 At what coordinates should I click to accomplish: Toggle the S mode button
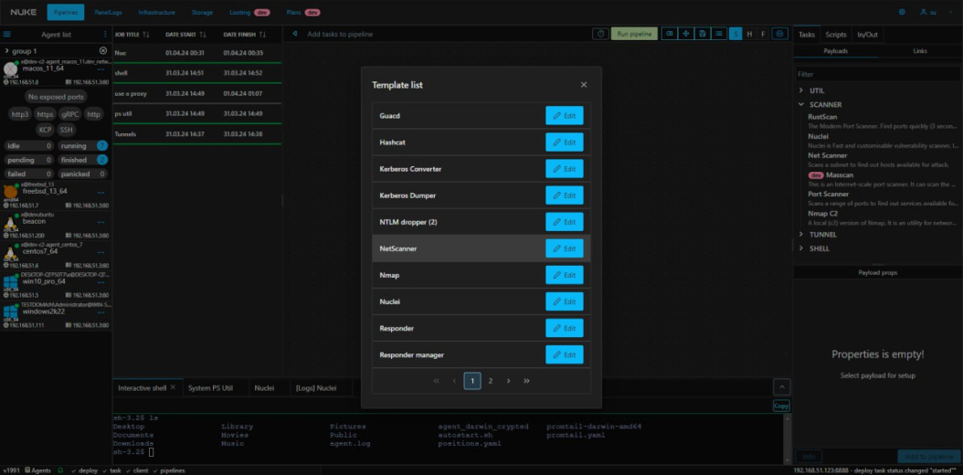(735, 34)
